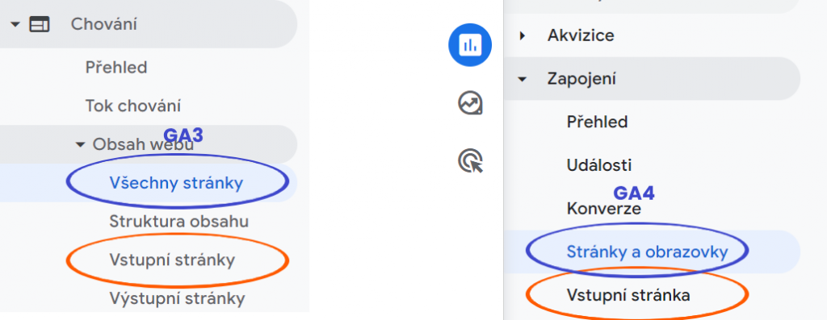Collapse the Chování section arrow
Viewport: 827px width, 320px height.
coord(15,24)
